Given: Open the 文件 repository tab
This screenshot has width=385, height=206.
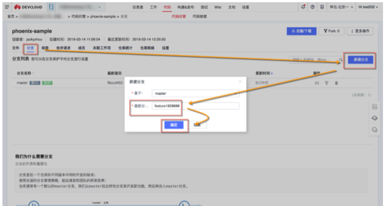Looking at the screenshot, I should [16, 48].
